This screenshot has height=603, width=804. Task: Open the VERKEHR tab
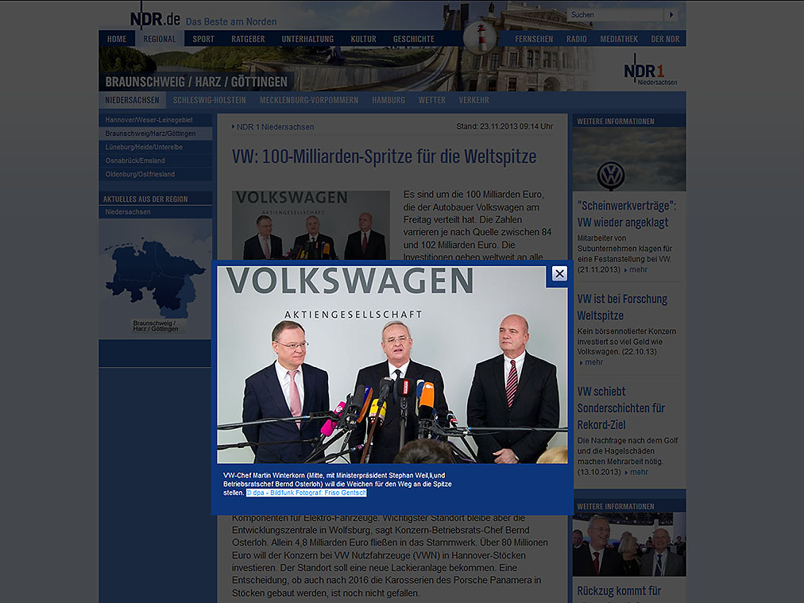474,100
